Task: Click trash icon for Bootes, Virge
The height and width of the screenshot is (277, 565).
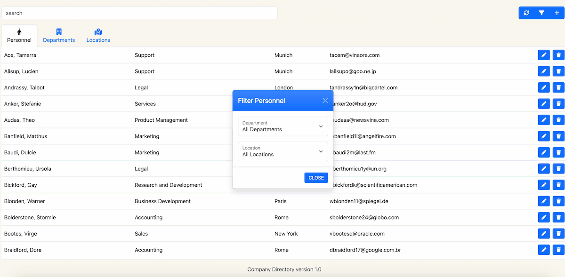Action: pos(558,234)
